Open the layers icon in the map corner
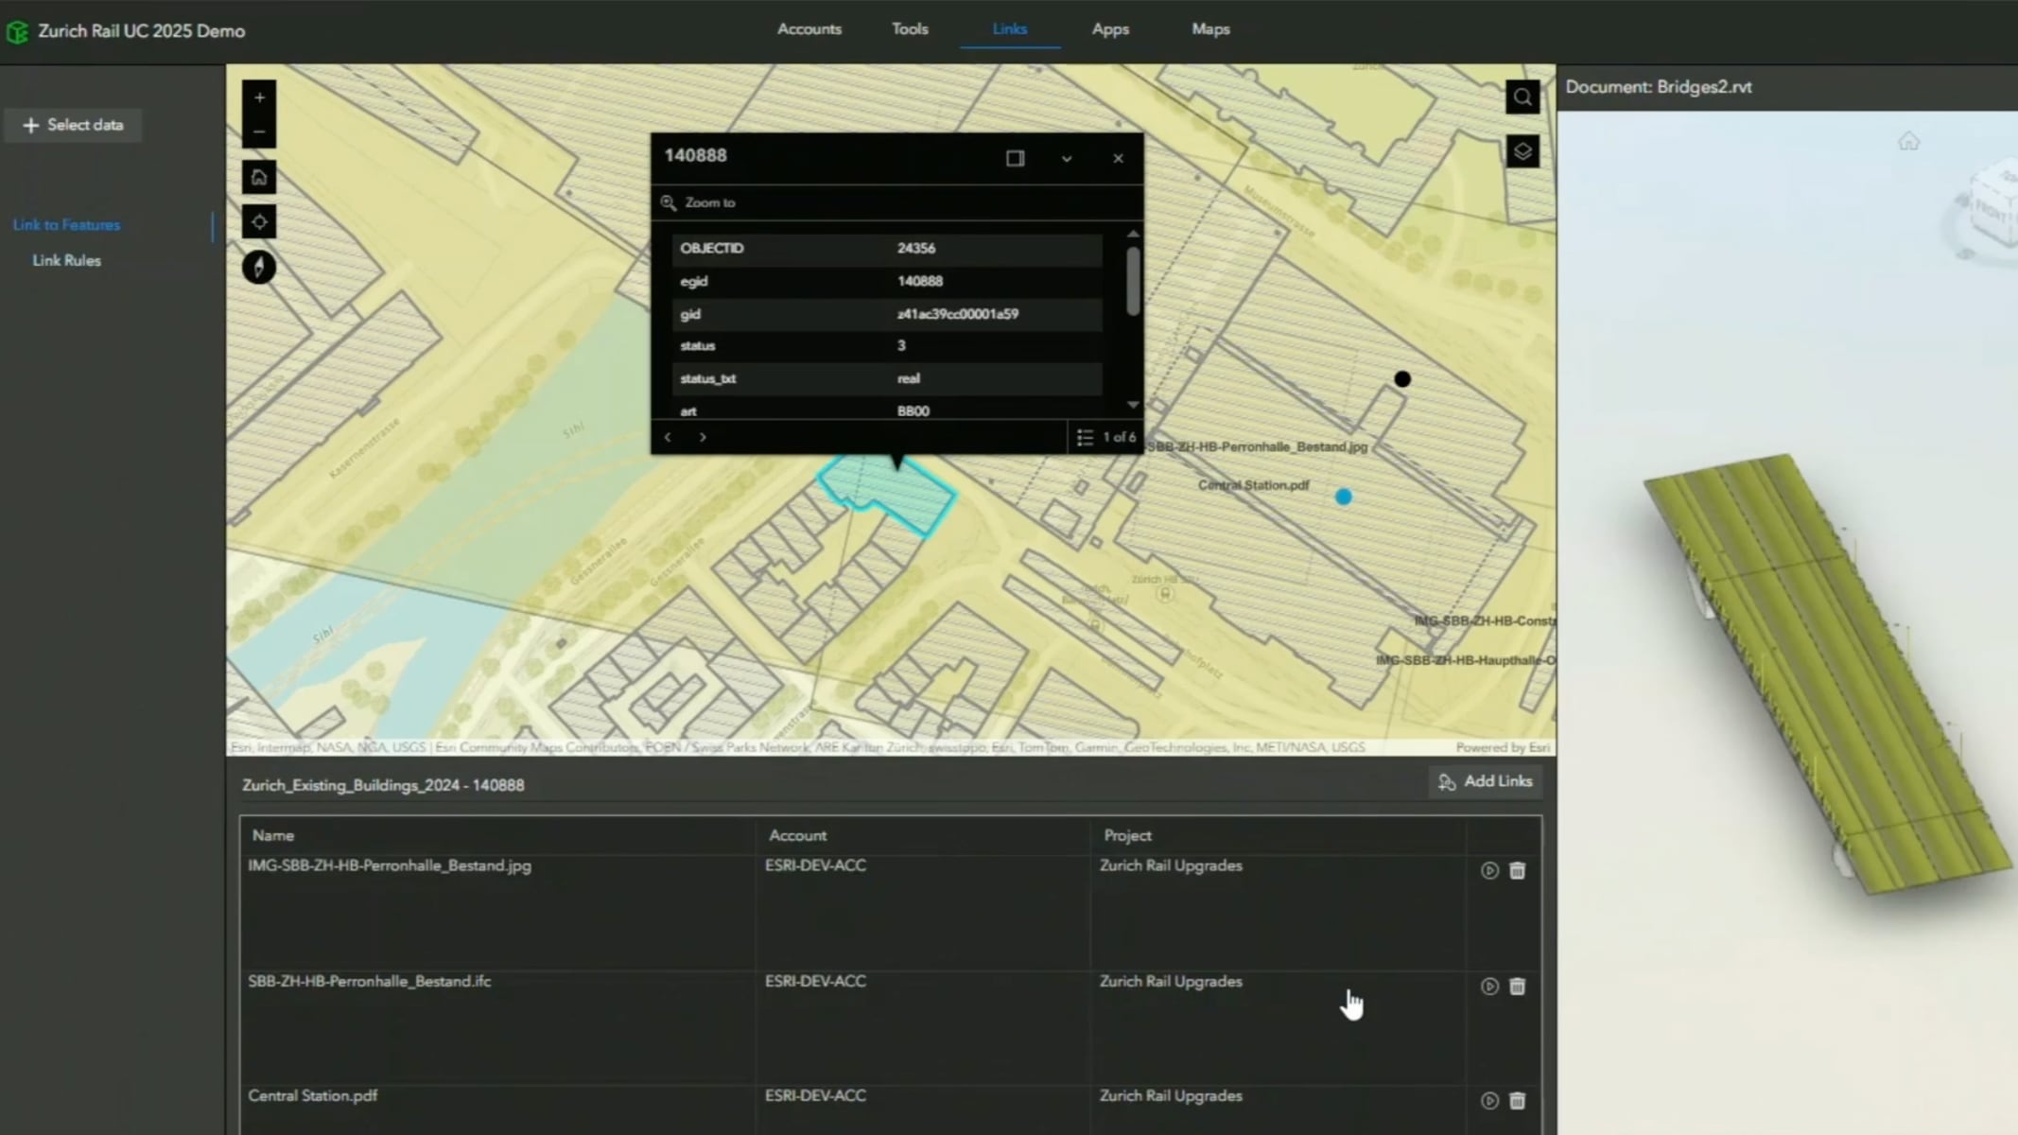2018x1135 pixels. point(1522,151)
